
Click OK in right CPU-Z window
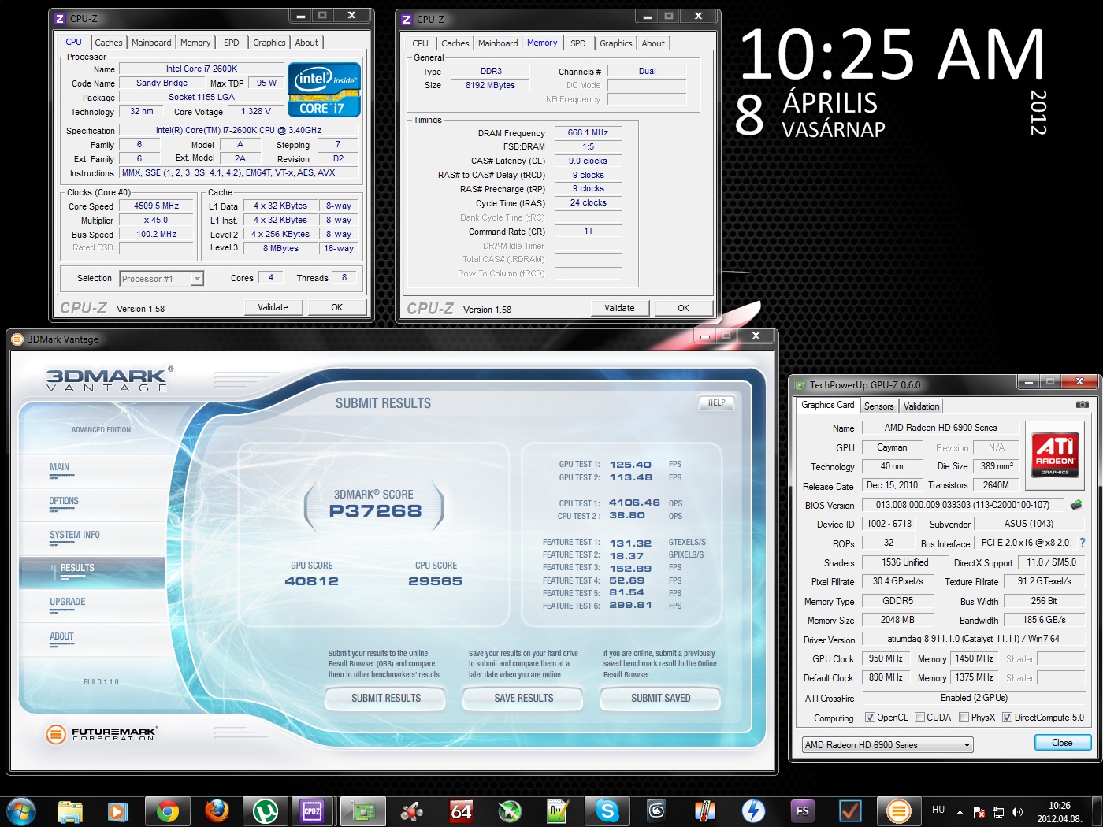tap(683, 308)
